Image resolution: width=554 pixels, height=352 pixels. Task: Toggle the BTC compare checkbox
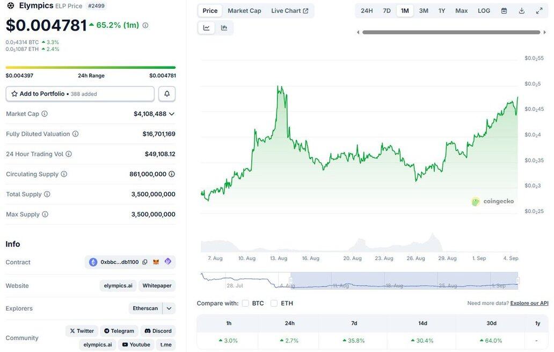245,303
